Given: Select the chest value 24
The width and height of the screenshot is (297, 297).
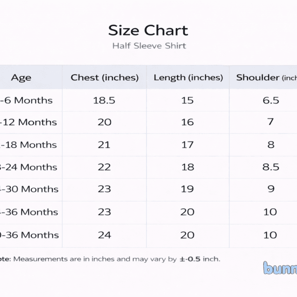Looking at the screenshot, I should click(104, 235).
